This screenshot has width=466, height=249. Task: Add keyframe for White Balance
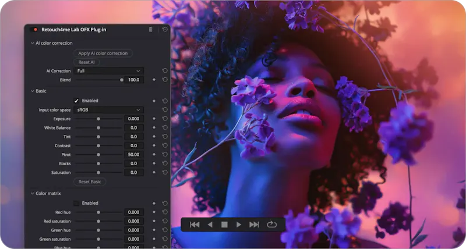click(x=154, y=127)
